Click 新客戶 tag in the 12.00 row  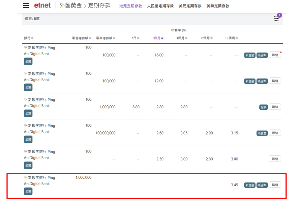pyautogui.click(x=262, y=81)
